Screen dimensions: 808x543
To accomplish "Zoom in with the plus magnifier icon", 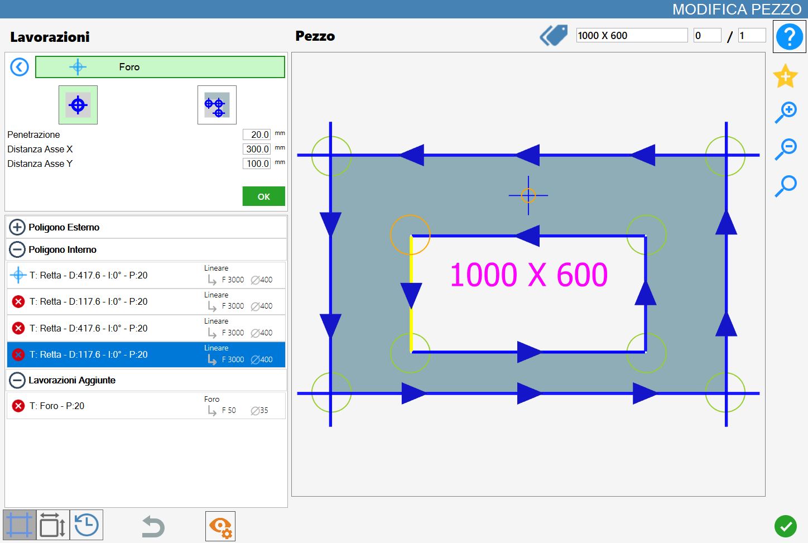I will point(786,112).
